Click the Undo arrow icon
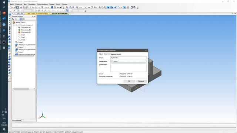 [x=46, y=7]
